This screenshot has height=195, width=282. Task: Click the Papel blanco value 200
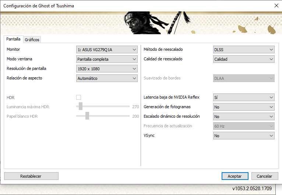(135, 116)
